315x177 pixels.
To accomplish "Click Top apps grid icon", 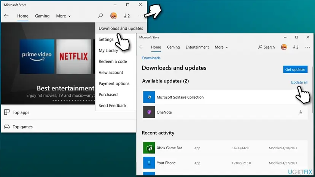I will click(x=7, y=112).
